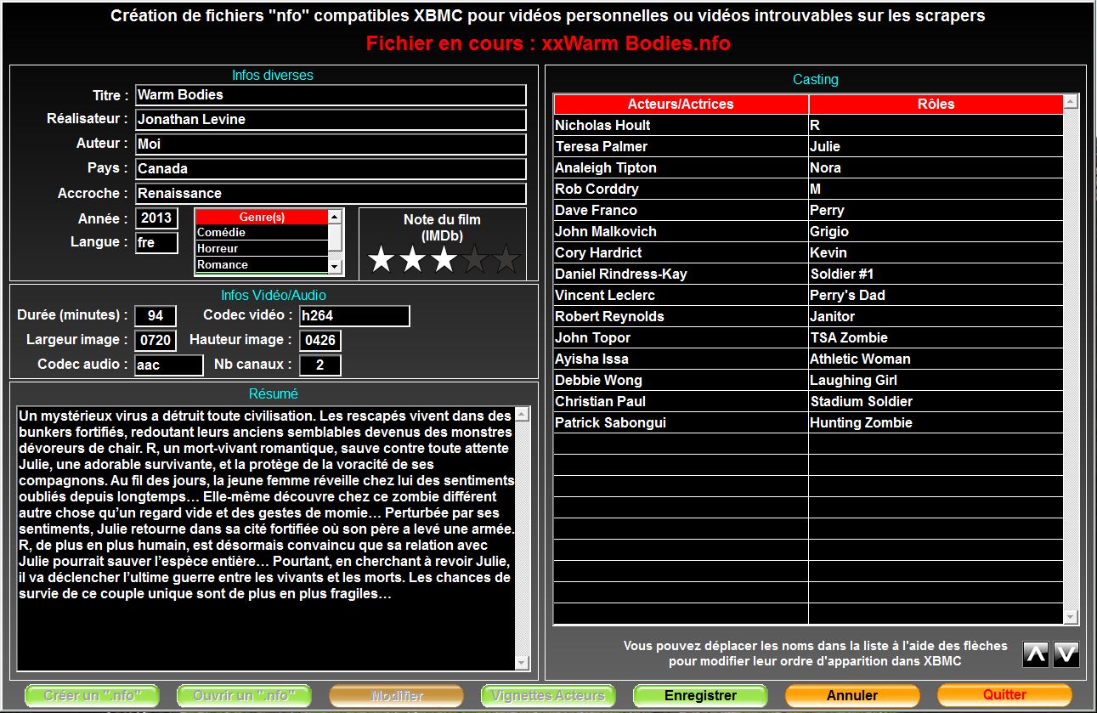This screenshot has height=713, width=1097.
Task: Click the Rôles column header
Action: pyautogui.click(x=936, y=105)
